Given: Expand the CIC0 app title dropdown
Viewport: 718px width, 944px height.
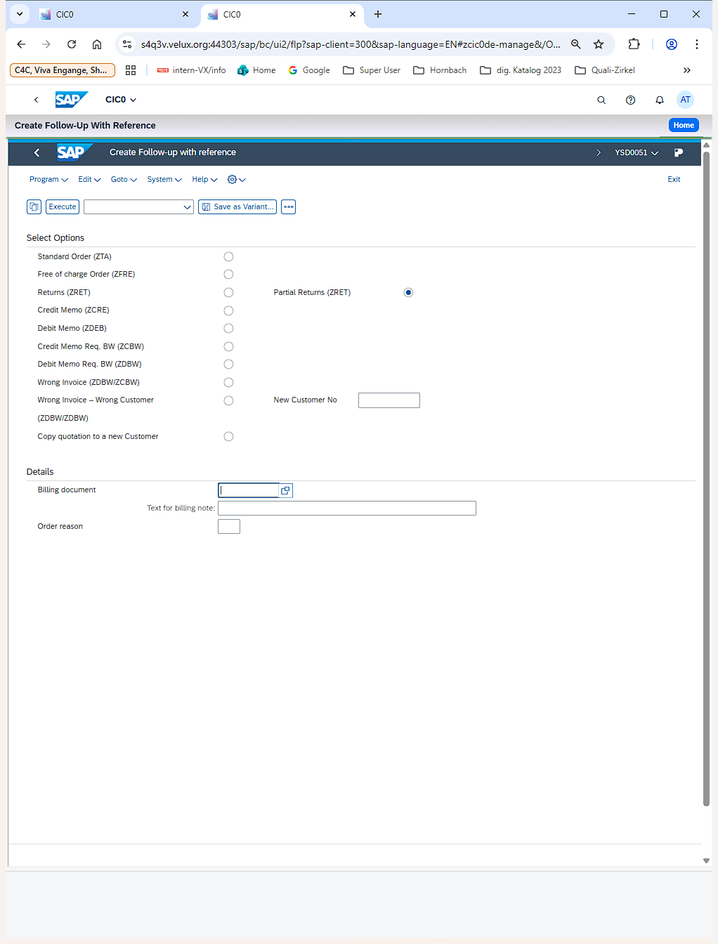Looking at the screenshot, I should pos(121,100).
